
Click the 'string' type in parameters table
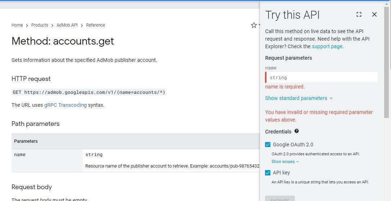point(94,155)
